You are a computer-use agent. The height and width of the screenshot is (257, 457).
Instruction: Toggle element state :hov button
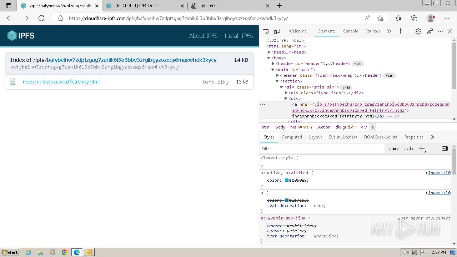[x=394, y=148]
